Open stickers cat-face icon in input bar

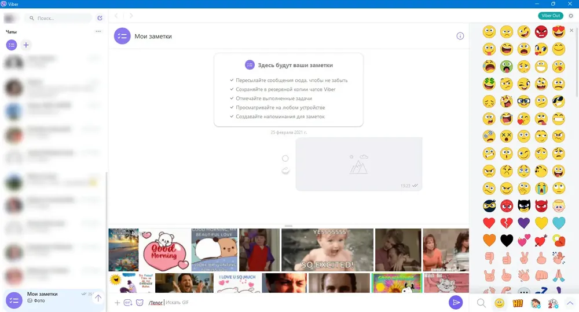point(140,303)
